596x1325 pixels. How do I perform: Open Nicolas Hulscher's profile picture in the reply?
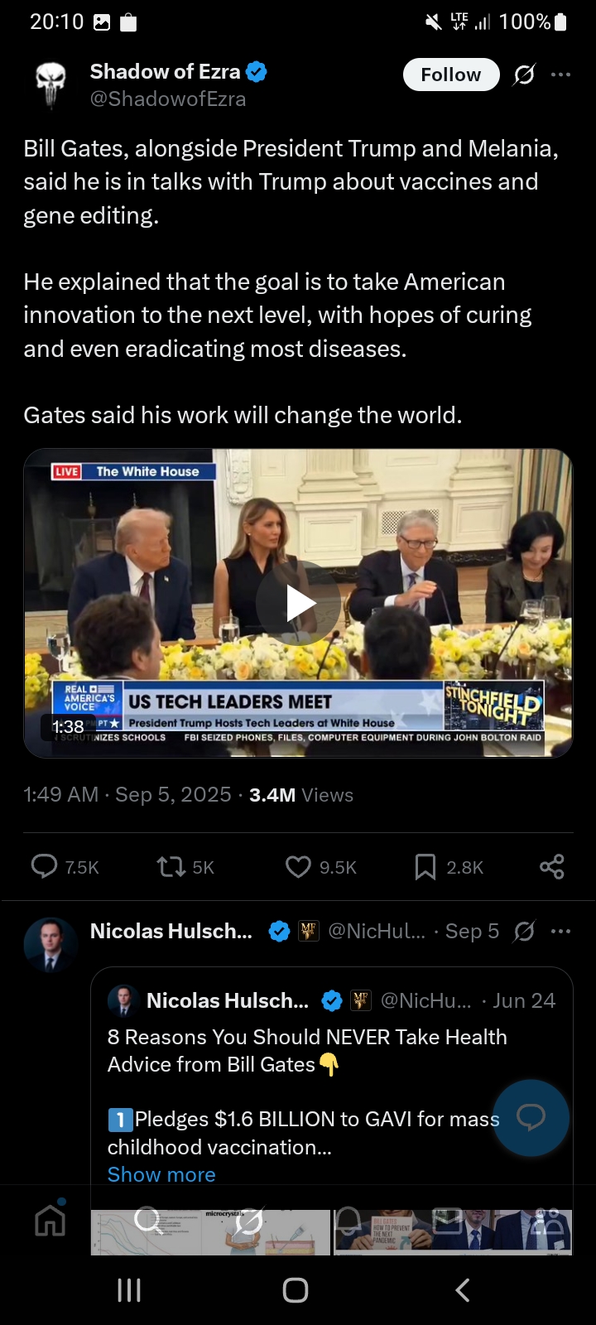pos(50,944)
